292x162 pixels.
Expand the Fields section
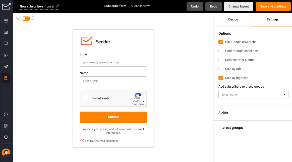tap(253, 113)
